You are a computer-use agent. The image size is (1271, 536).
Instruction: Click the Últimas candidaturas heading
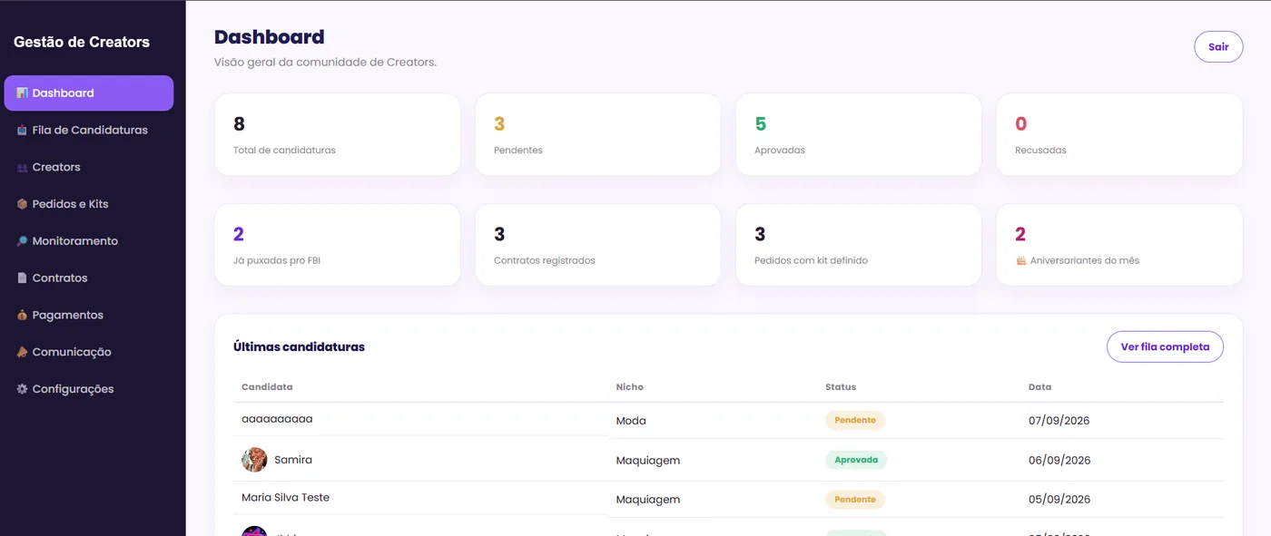click(x=299, y=347)
